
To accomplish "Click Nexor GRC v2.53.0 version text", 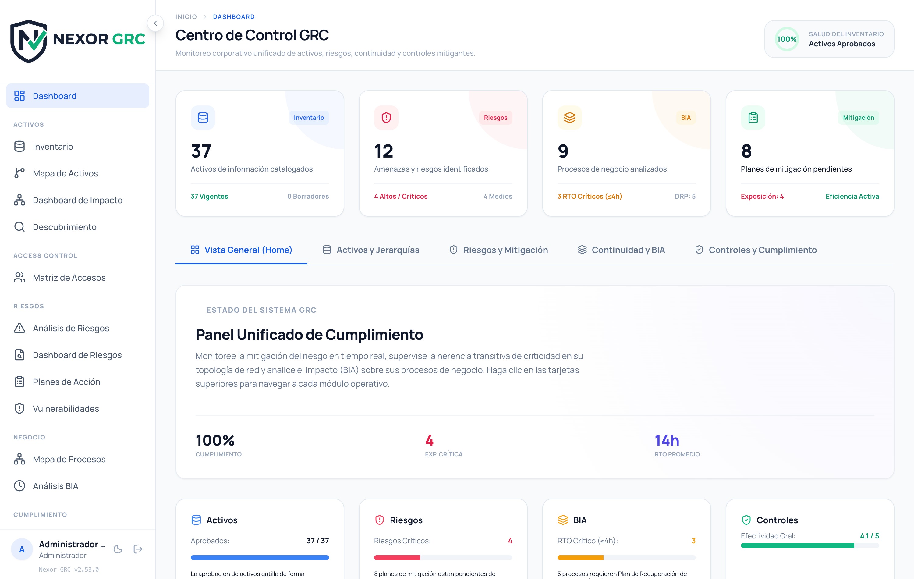I will pos(69,569).
